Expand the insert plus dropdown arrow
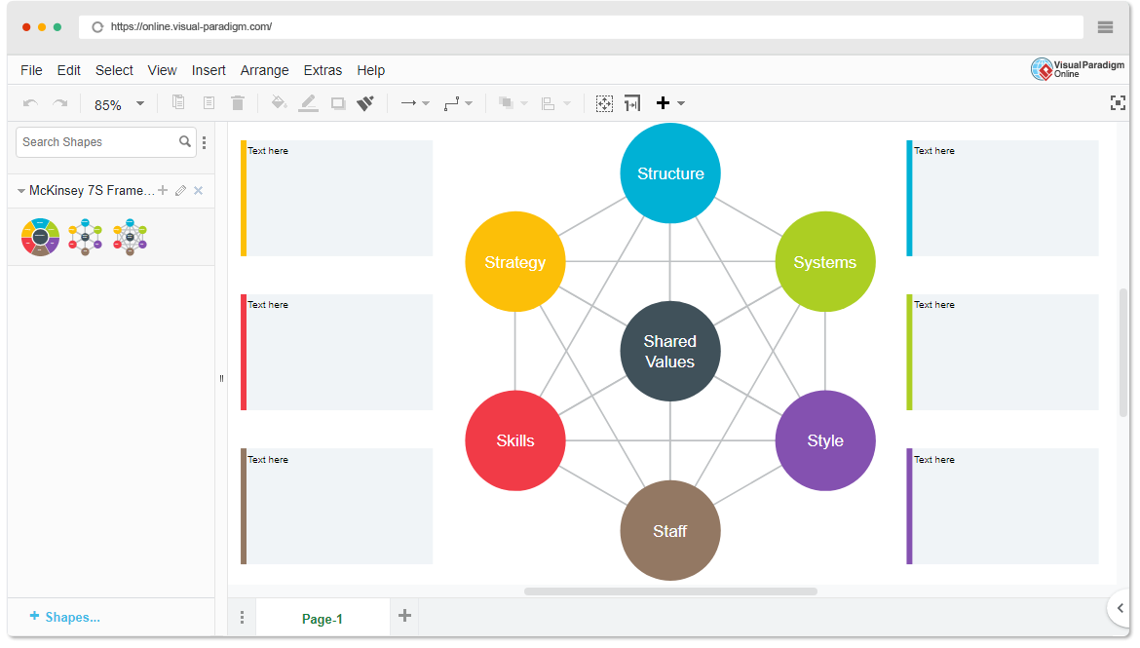Screen dimensions: 1140x648 click(681, 103)
